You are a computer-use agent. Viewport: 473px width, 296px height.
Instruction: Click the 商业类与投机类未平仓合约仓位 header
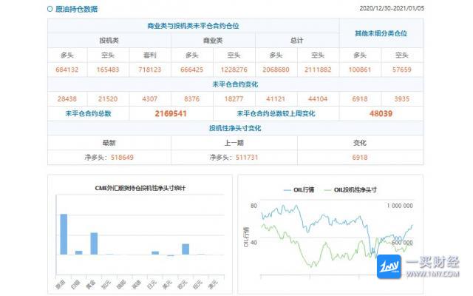pyautogui.click(x=193, y=26)
